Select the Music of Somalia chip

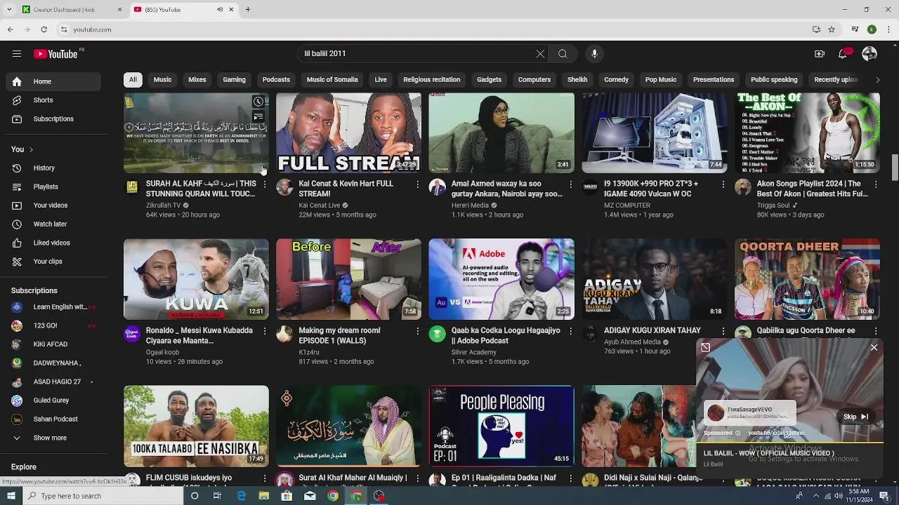point(332,79)
